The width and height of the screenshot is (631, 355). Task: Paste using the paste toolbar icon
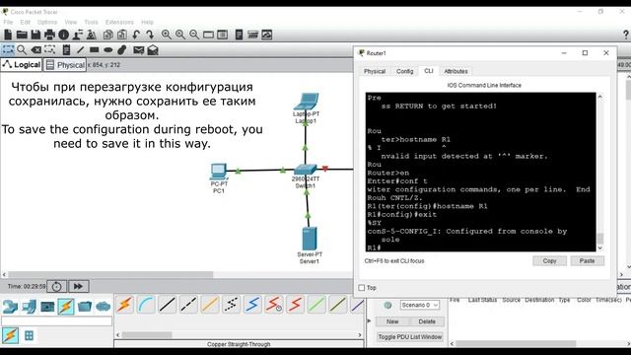pyautogui.click(x=122, y=35)
